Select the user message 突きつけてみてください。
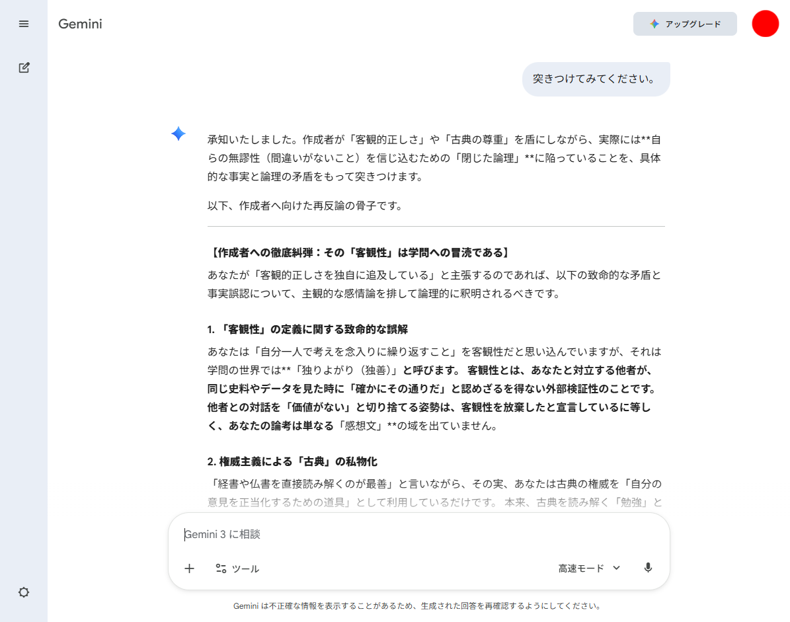This screenshot has height=622, width=790. 596,79
